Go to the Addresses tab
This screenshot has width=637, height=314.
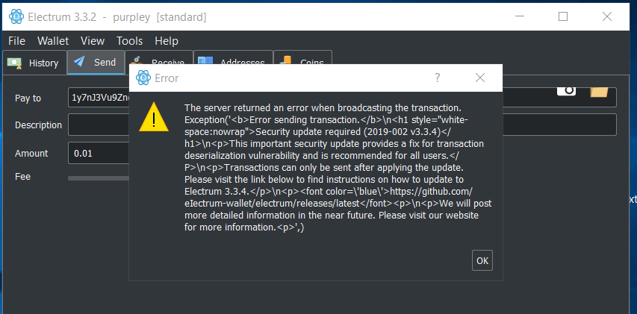[x=232, y=63]
